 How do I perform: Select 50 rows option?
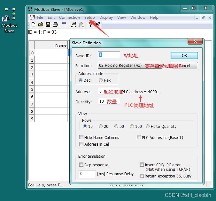119,126
